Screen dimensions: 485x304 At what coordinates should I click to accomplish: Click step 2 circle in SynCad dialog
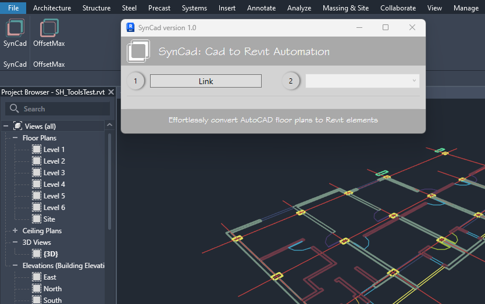(291, 81)
